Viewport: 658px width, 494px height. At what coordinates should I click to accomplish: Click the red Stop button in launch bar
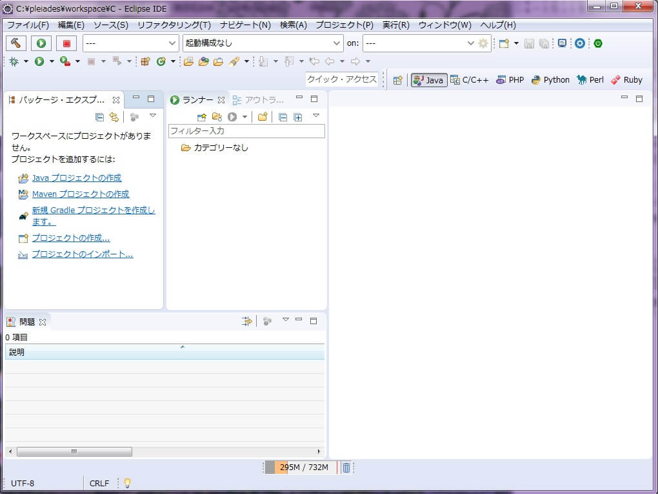tap(66, 43)
